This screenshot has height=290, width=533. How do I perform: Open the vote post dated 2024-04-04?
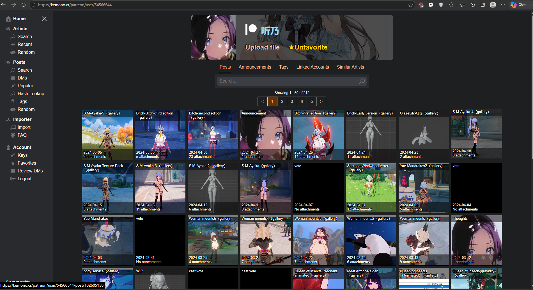(x=477, y=188)
